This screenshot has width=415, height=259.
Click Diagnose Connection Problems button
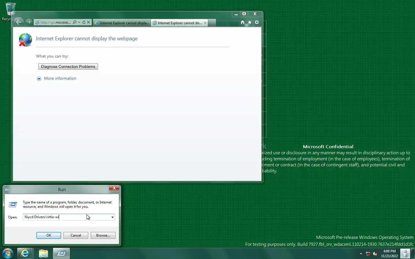[68, 66]
